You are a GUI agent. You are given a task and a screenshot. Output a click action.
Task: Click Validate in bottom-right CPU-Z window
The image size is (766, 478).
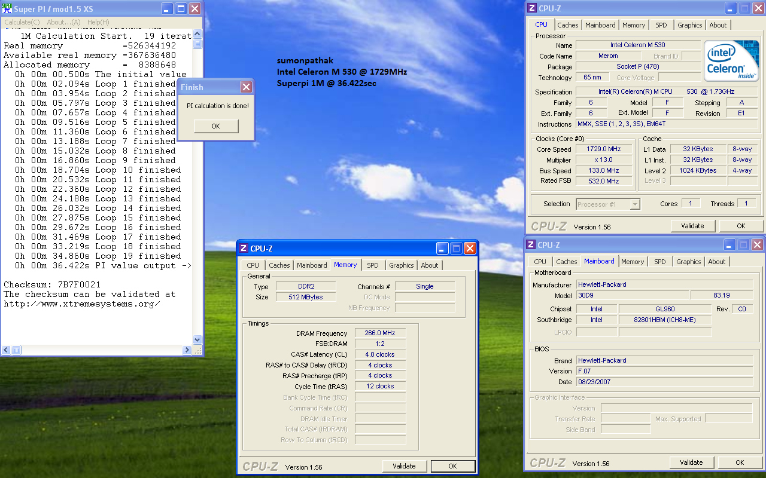pos(691,462)
